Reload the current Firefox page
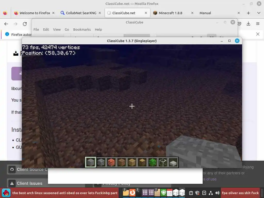Image resolution: width=264 pixels, height=198 pixels. 25,24
